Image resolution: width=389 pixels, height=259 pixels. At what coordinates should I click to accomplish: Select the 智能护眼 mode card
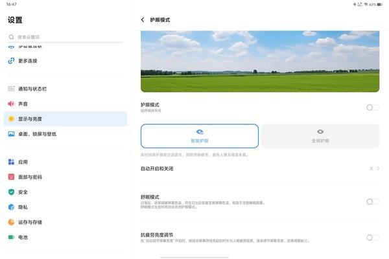click(x=200, y=136)
